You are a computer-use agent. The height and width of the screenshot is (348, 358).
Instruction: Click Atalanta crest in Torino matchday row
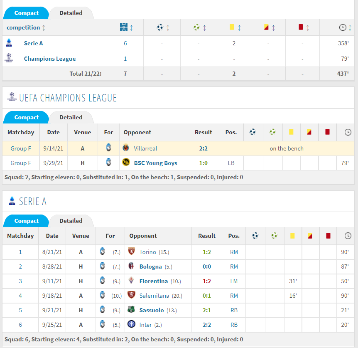point(103,252)
